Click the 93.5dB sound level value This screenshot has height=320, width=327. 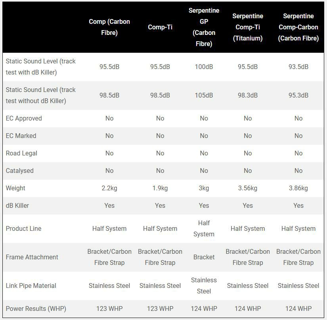298,67
